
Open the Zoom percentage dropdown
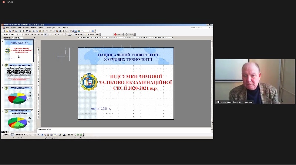(x=90, y=31)
